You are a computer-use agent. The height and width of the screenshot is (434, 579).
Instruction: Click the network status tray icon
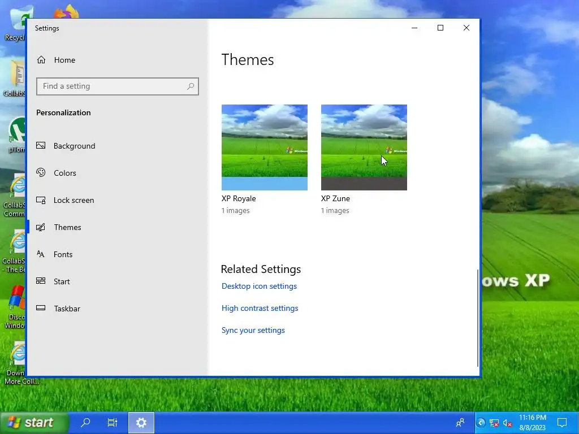point(494,423)
